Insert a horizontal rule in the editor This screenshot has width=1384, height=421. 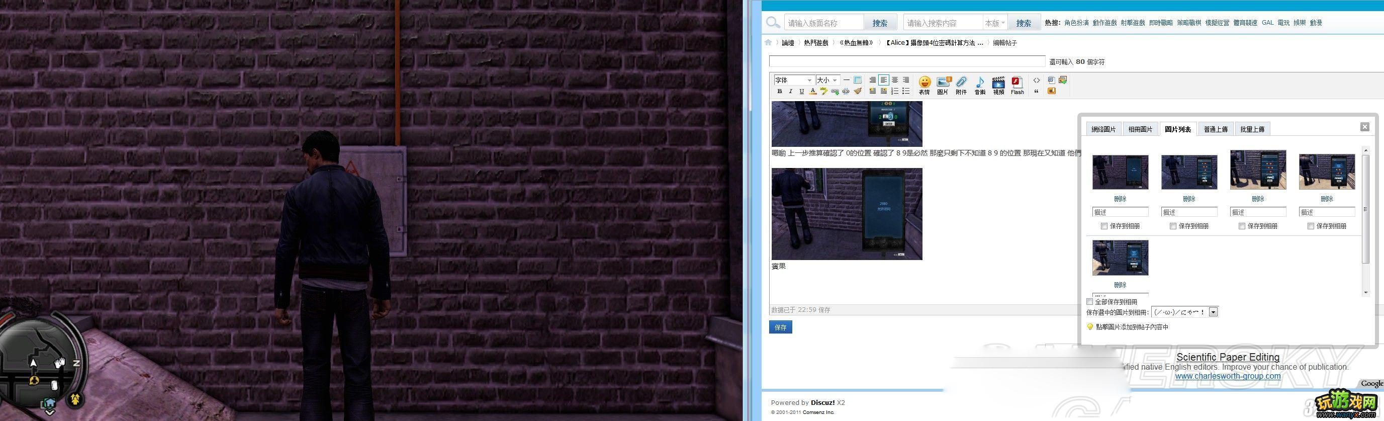pyautogui.click(x=846, y=80)
